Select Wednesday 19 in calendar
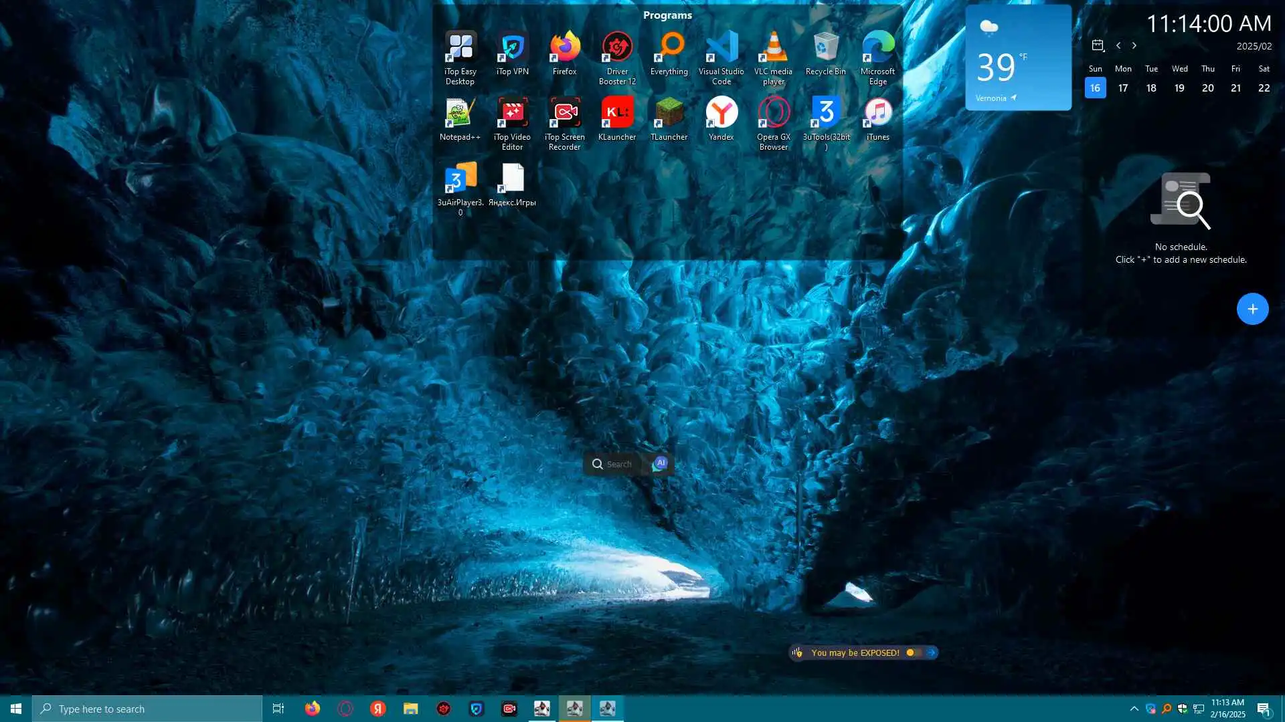Viewport: 1285px width, 722px height. click(x=1179, y=88)
